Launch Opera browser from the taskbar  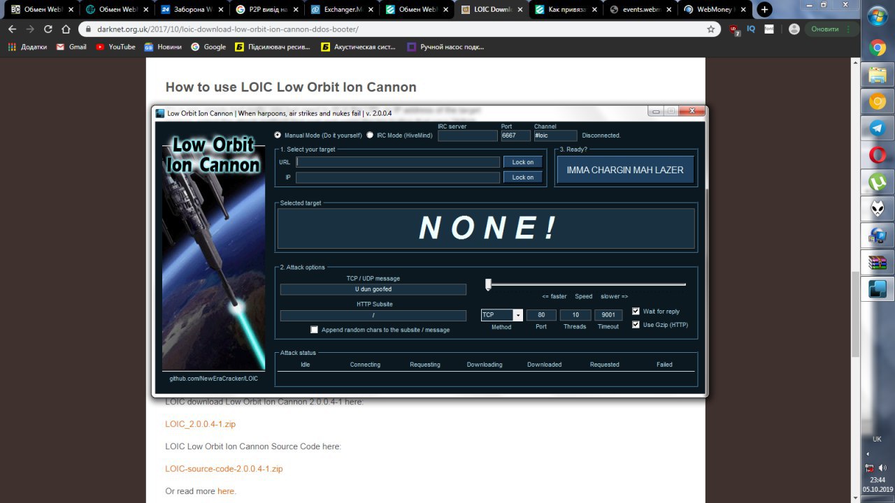tap(878, 155)
